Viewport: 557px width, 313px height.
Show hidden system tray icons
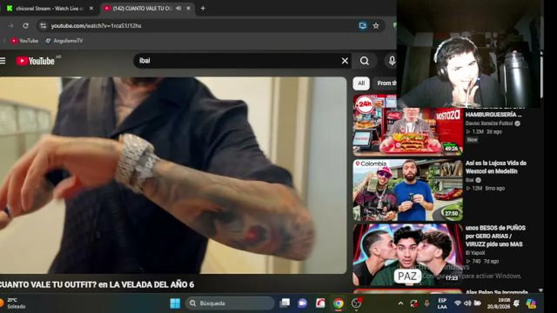coord(401,303)
